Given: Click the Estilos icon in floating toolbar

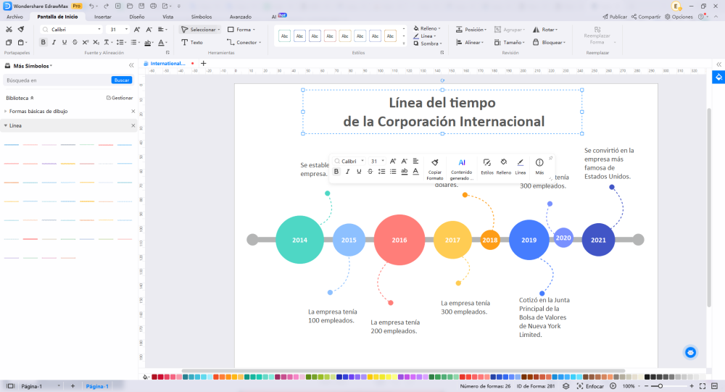Looking at the screenshot, I should pyautogui.click(x=487, y=166).
